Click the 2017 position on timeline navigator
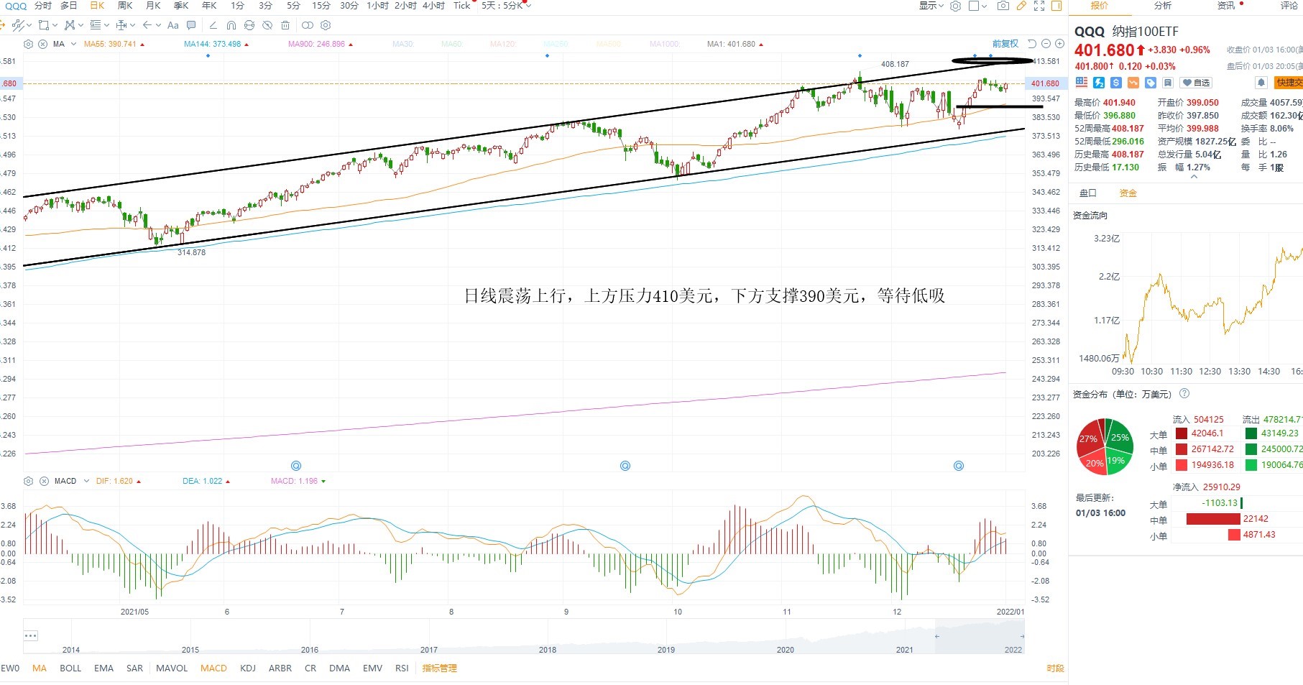The height and width of the screenshot is (685, 1303). coord(428,650)
